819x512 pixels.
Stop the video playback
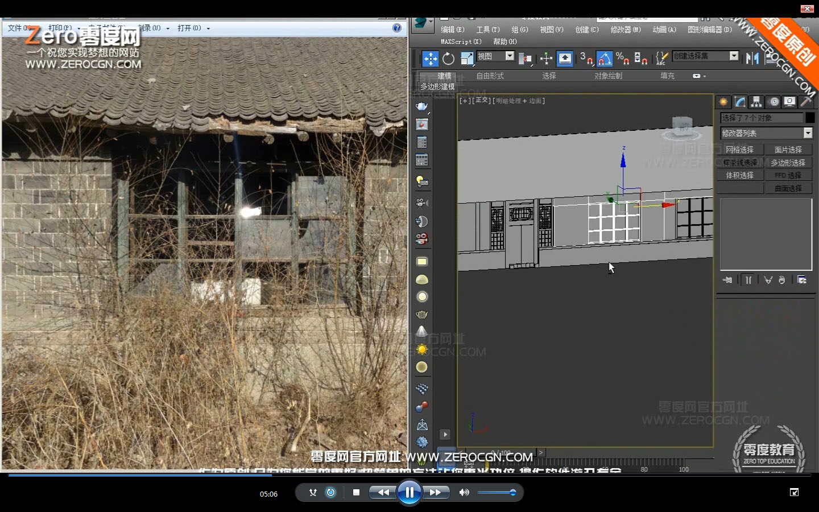coord(356,493)
